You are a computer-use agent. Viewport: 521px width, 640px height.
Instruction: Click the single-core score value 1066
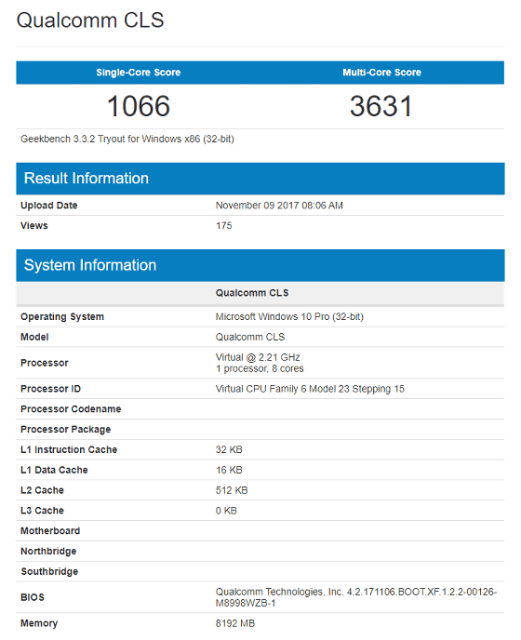138,106
